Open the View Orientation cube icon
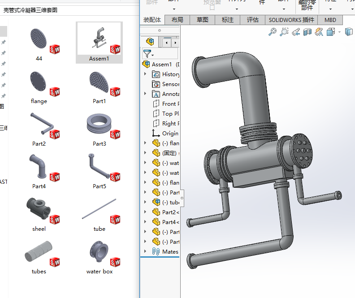The image size is (355, 298). point(331,32)
